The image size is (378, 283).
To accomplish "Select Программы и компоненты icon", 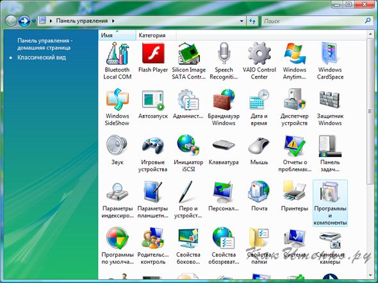I will coord(330,203).
